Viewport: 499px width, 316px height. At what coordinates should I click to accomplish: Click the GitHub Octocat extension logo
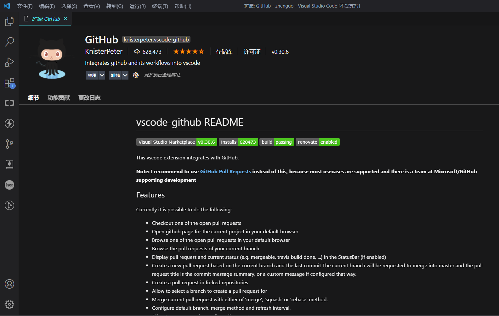[52, 59]
